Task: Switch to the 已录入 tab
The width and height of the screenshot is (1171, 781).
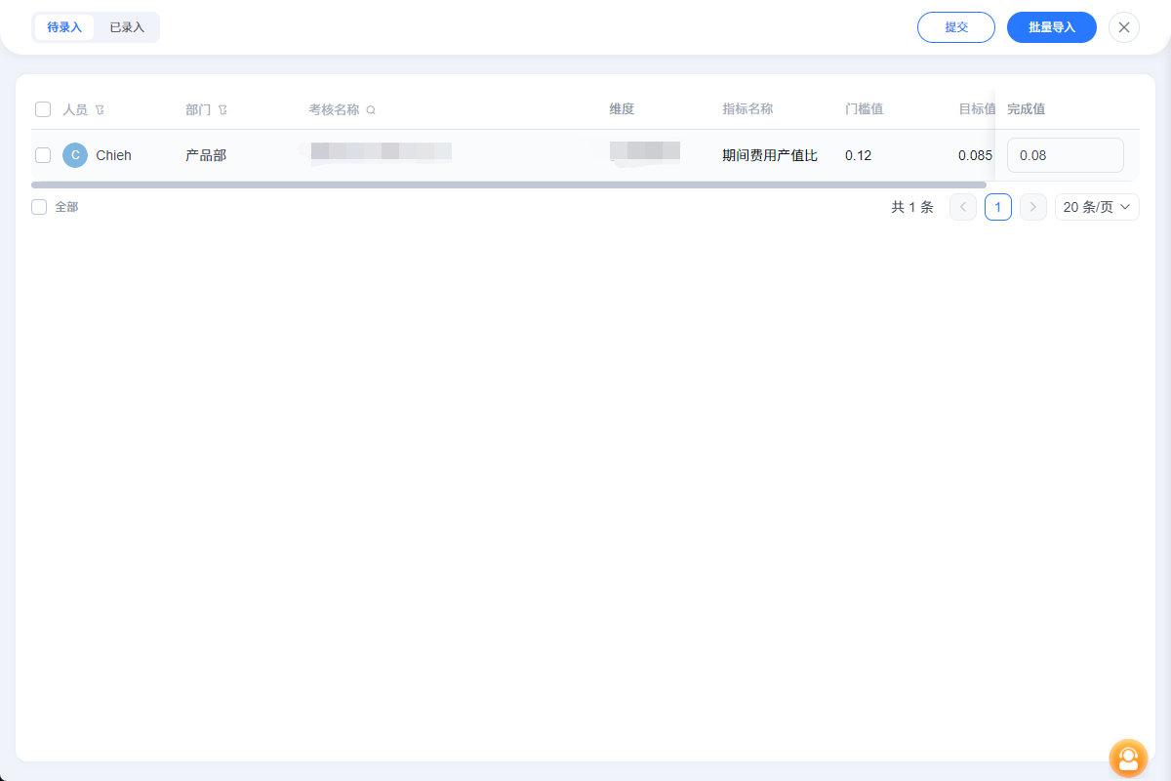Action: click(x=127, y=27)
